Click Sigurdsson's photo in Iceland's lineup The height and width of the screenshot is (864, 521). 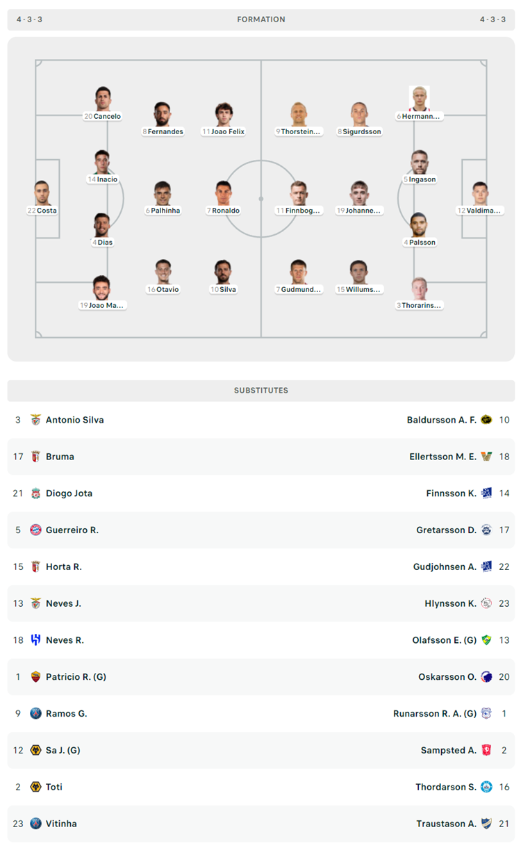[x=359, y=113]
